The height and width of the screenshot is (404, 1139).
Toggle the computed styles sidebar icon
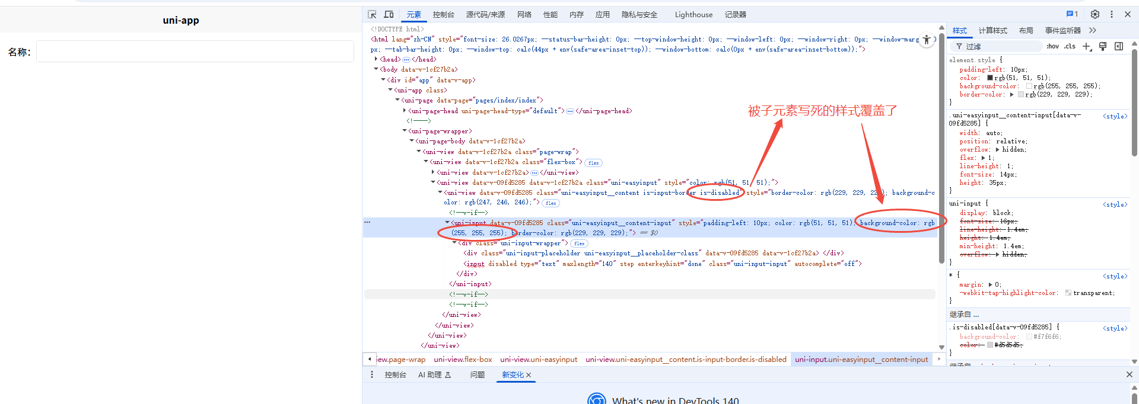click(1119, 46)
